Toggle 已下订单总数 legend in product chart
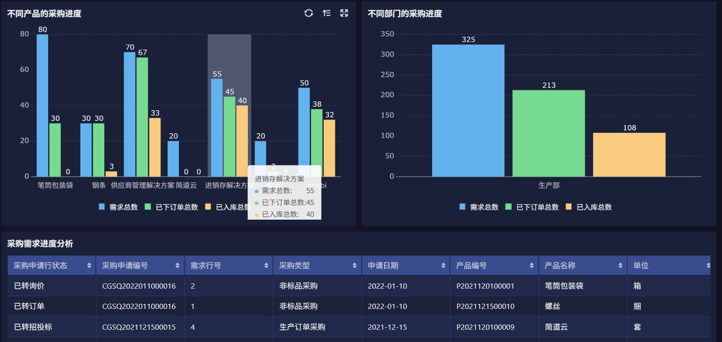The height and width of the screenshot is (342, 722). (171, 207)
